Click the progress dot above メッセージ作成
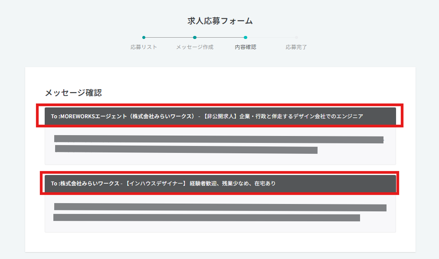 click(x=195, y=37)
